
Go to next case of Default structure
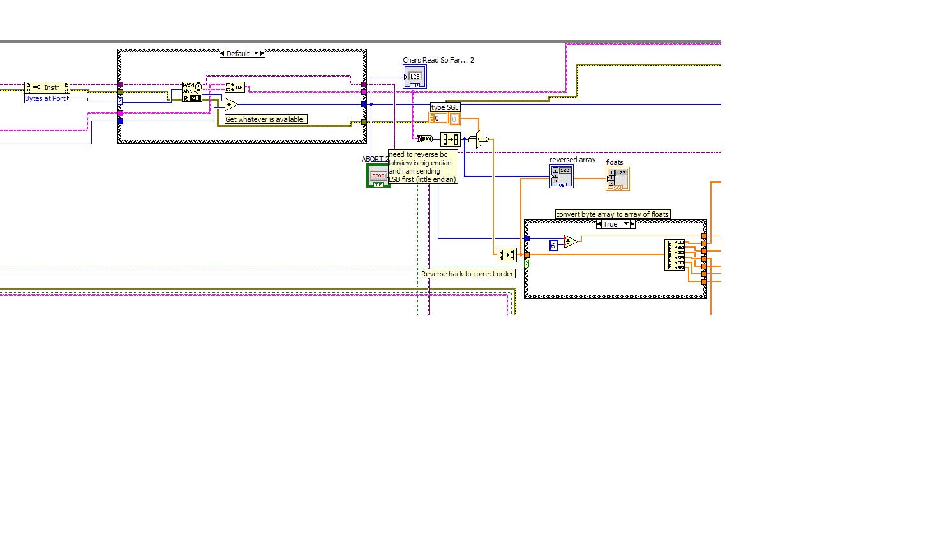coord(262,54)
